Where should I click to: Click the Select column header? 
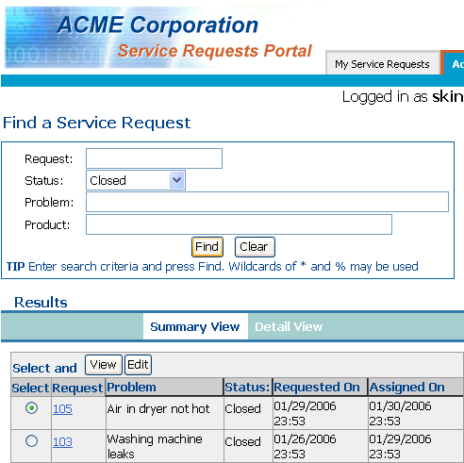pos(30,388)
